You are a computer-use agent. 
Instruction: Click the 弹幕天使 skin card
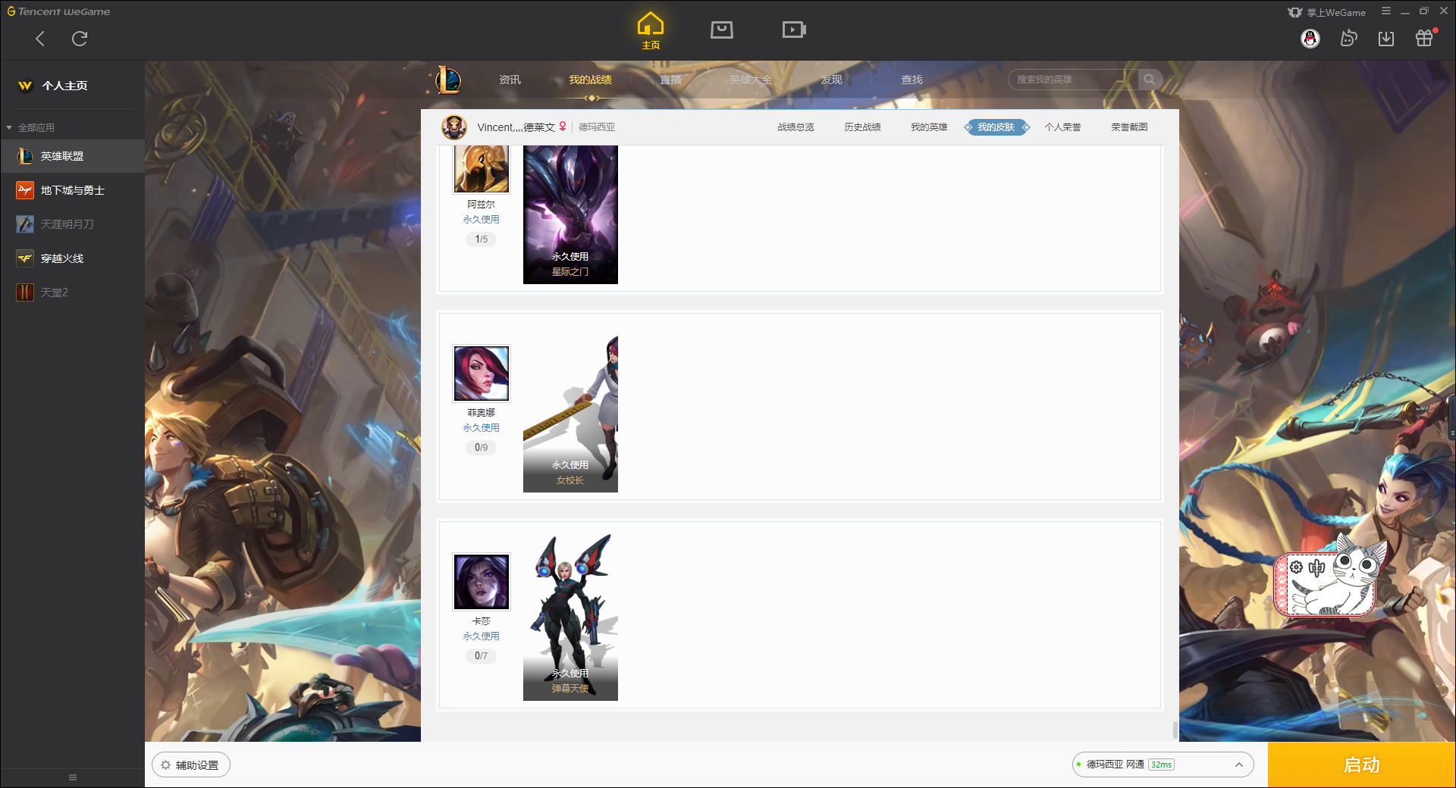coord(570,617)
